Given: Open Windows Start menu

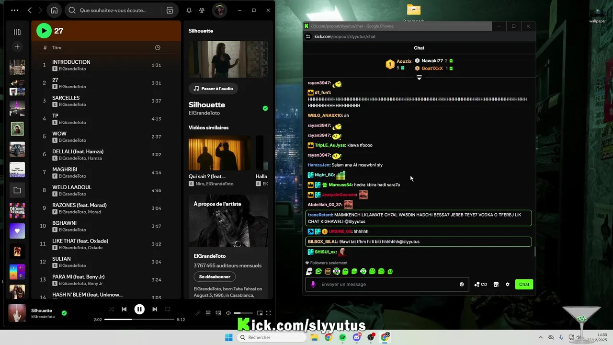Looking at the screenshot, I should point(229,337).
